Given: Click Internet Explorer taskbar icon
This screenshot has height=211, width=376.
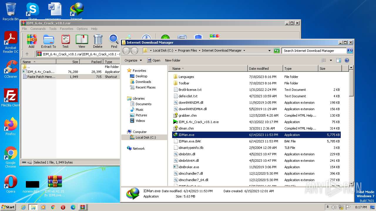Looking at the screenshot, I should click(x=23, y=207).
